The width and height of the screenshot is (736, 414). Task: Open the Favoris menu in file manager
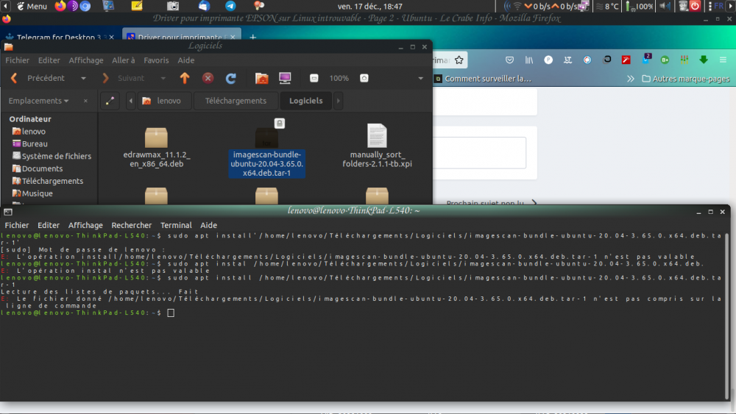(156, 60)
